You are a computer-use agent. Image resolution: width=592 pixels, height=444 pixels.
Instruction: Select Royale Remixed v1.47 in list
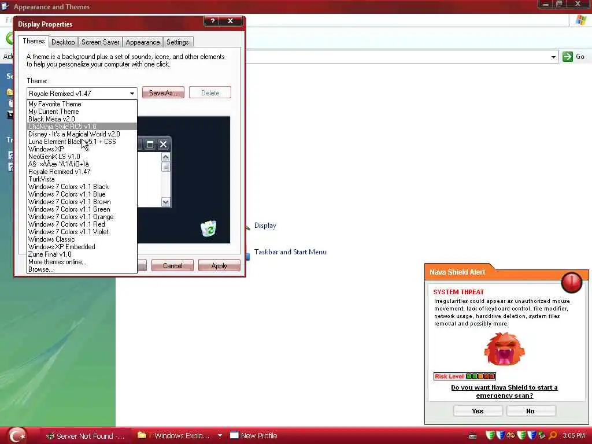point(82,172)
